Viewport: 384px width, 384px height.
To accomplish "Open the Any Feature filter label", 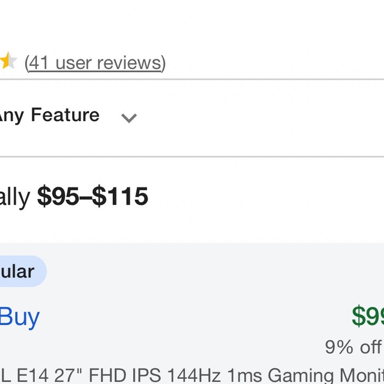I will (50, 115).
